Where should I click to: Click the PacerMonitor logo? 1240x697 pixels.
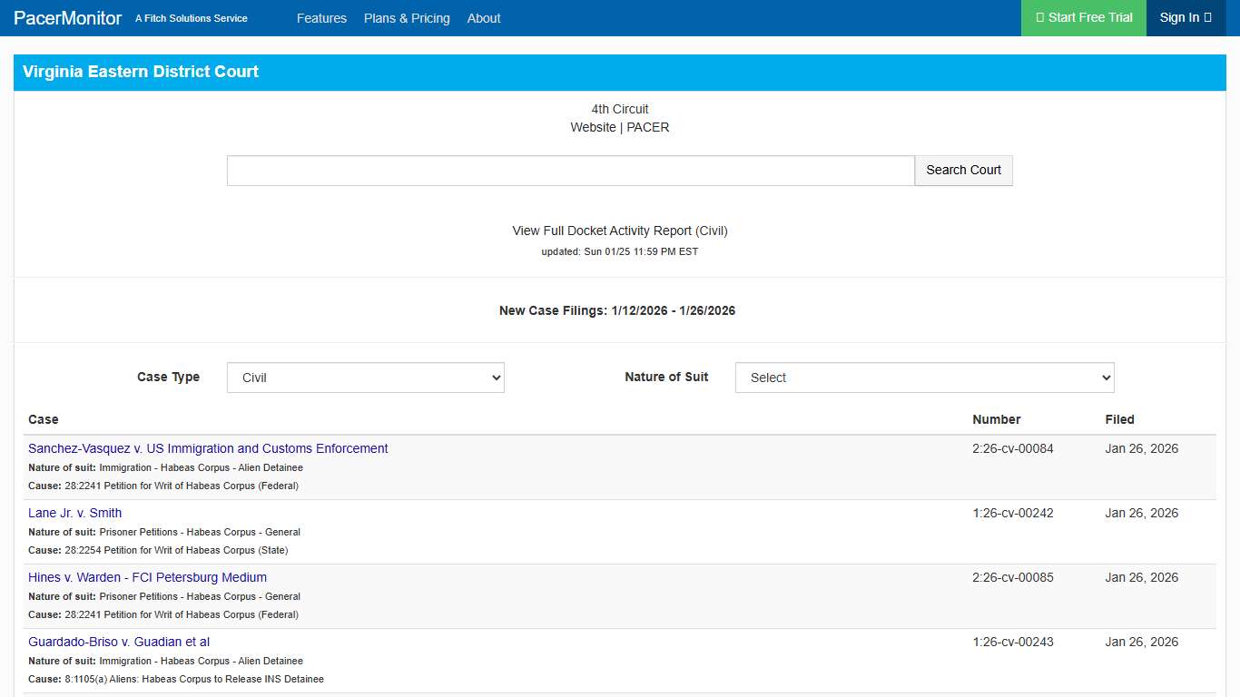[x=67, y=17]
